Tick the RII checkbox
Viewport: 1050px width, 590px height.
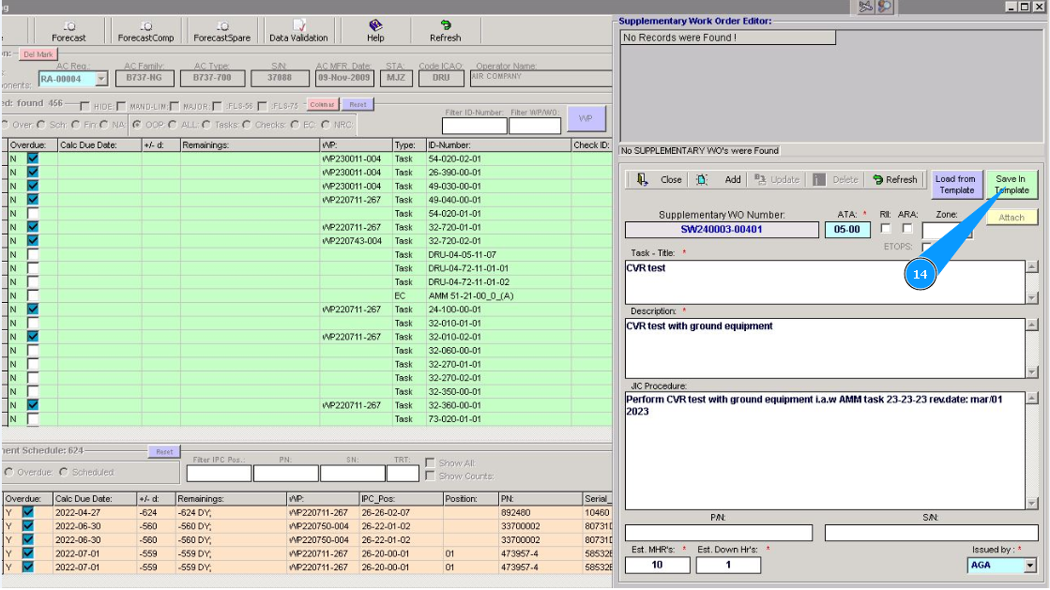pyautogui.click(x=886, y=229)
